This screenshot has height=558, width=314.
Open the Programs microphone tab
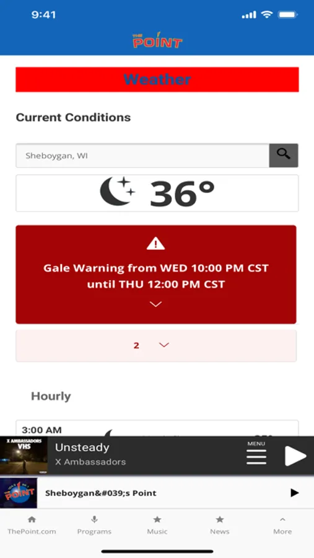coord(94,526)
